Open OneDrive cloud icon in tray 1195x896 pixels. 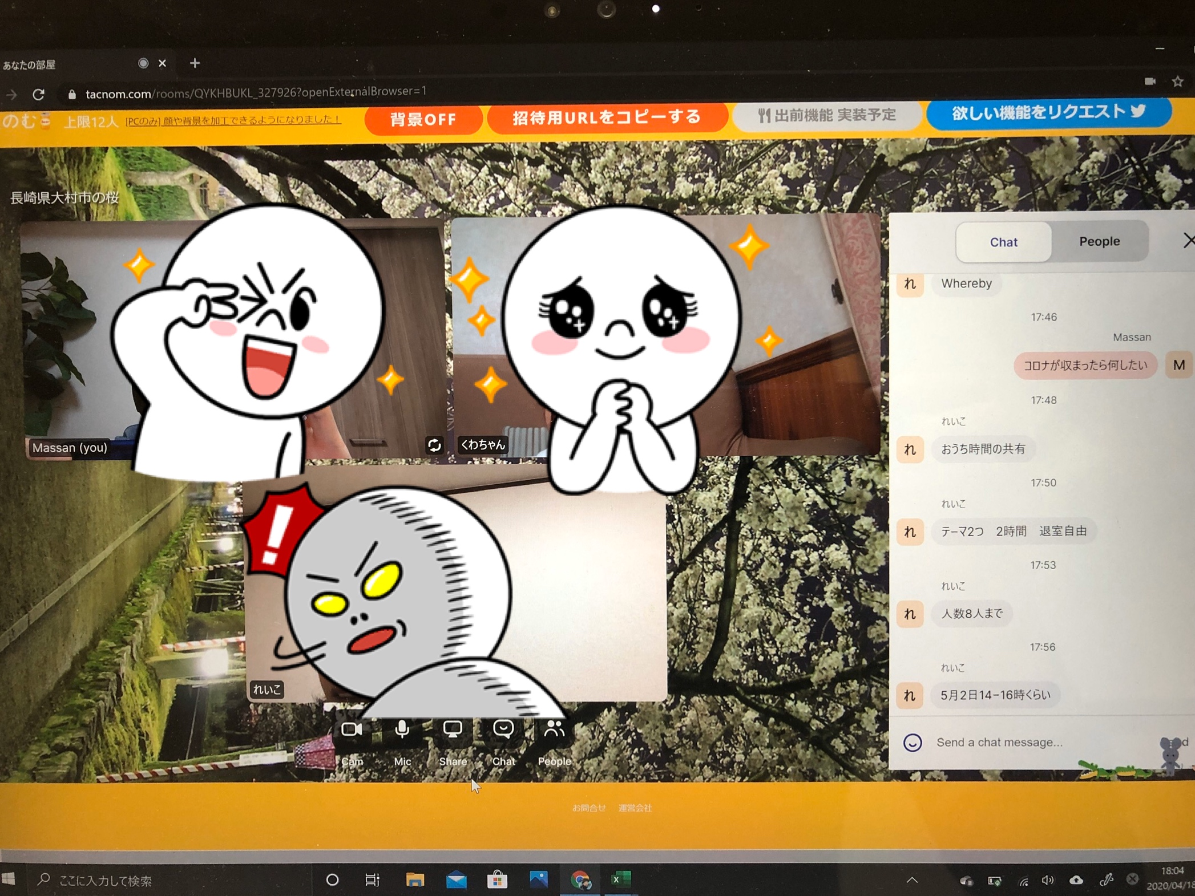(1076, 880)
